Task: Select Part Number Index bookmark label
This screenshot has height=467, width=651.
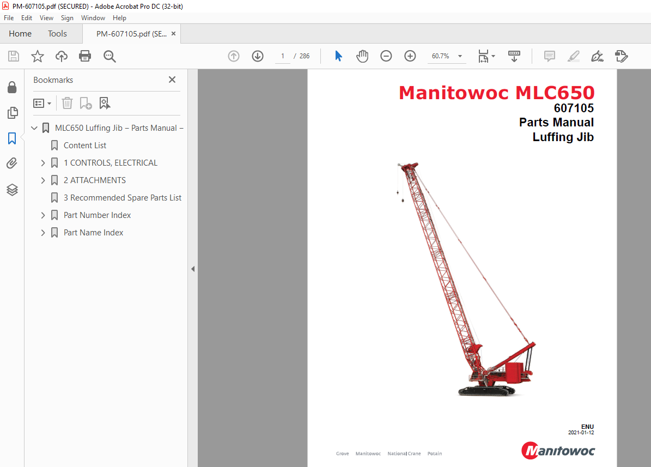Action: pyautogui.click(x=97, y=215)
